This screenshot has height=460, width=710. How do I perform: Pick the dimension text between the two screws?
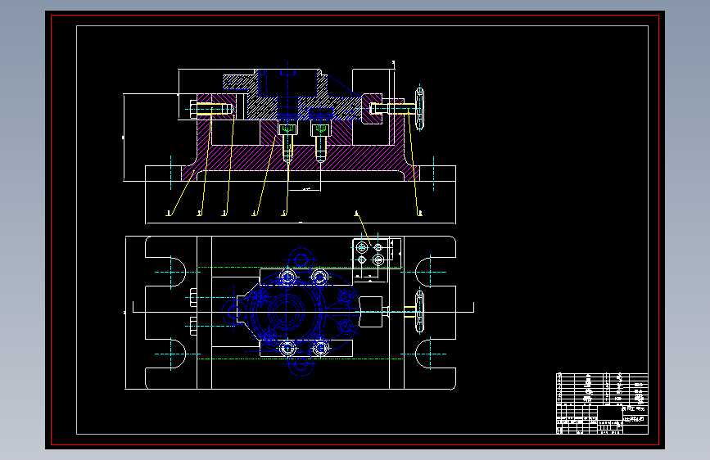point(305,189)
